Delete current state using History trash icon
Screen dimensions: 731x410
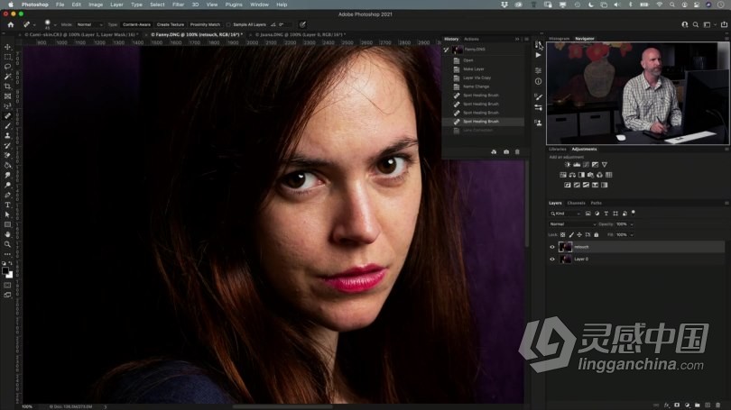[517, 151]
